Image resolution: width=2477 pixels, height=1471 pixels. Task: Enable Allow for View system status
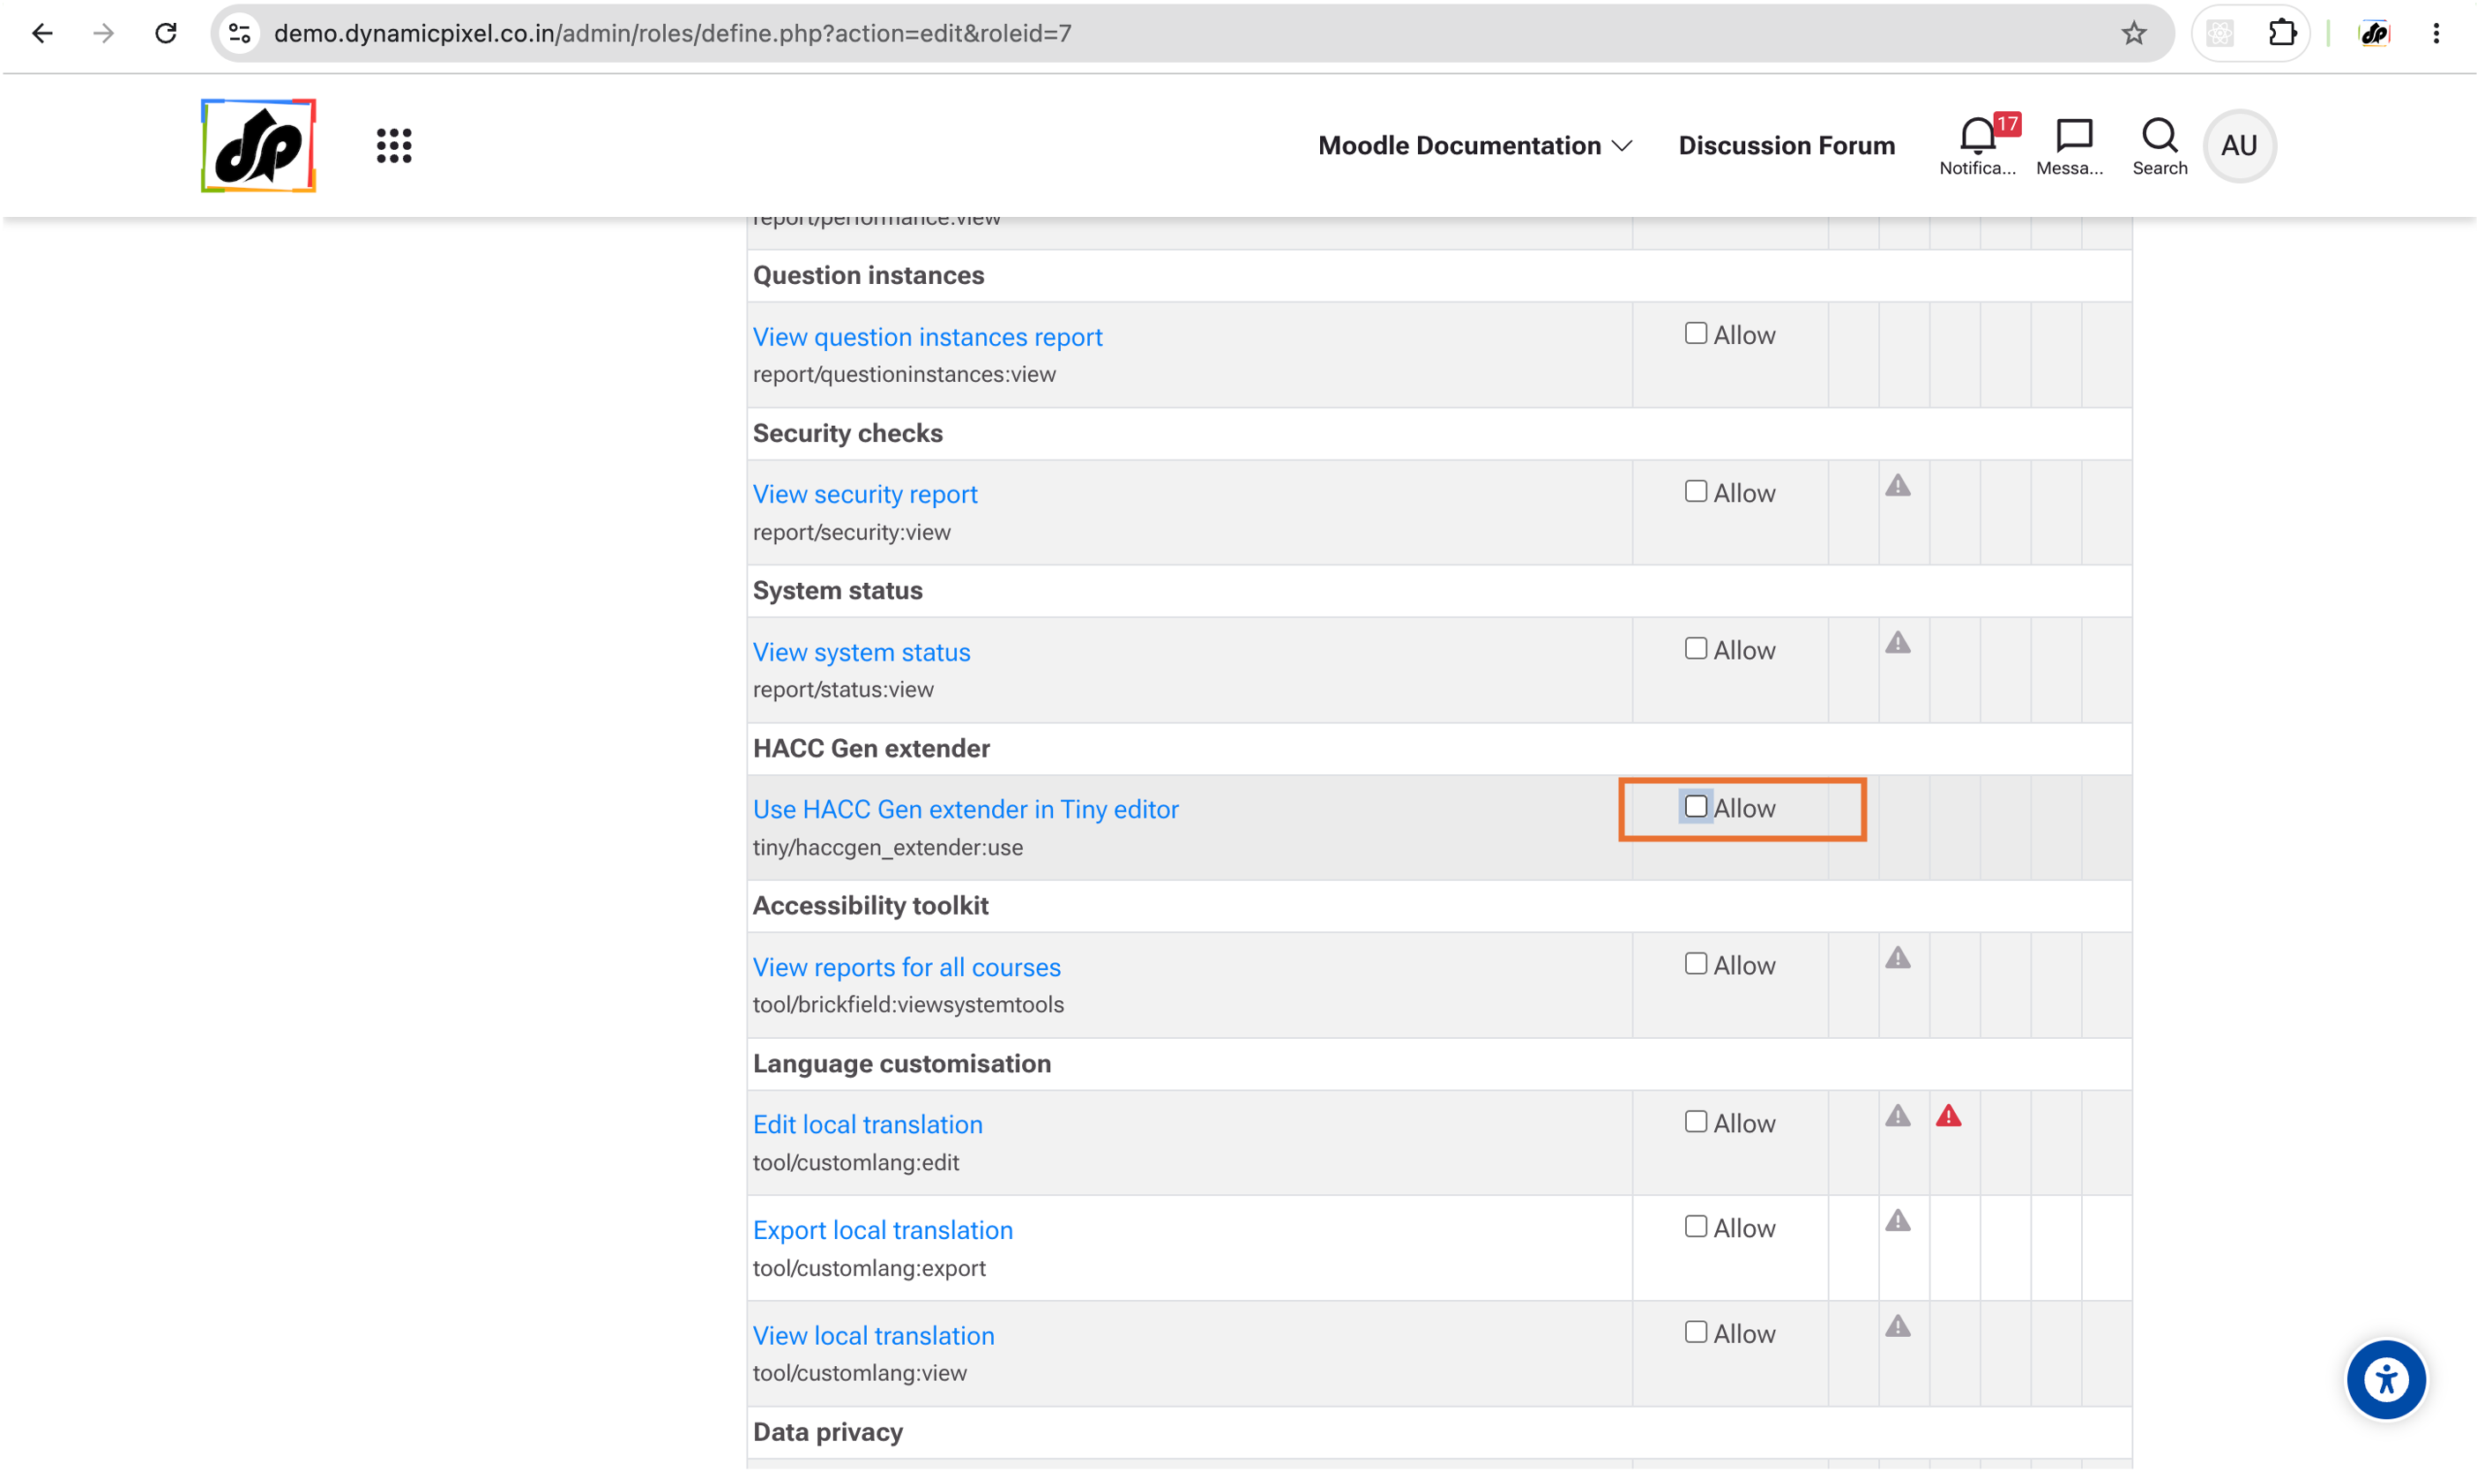pos(1695,649)
